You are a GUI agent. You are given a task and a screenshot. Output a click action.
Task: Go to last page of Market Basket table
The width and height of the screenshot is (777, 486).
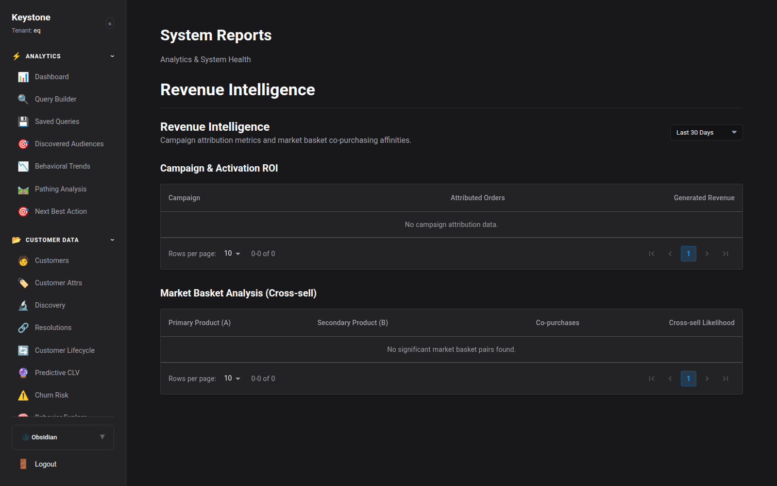[725, 379]
